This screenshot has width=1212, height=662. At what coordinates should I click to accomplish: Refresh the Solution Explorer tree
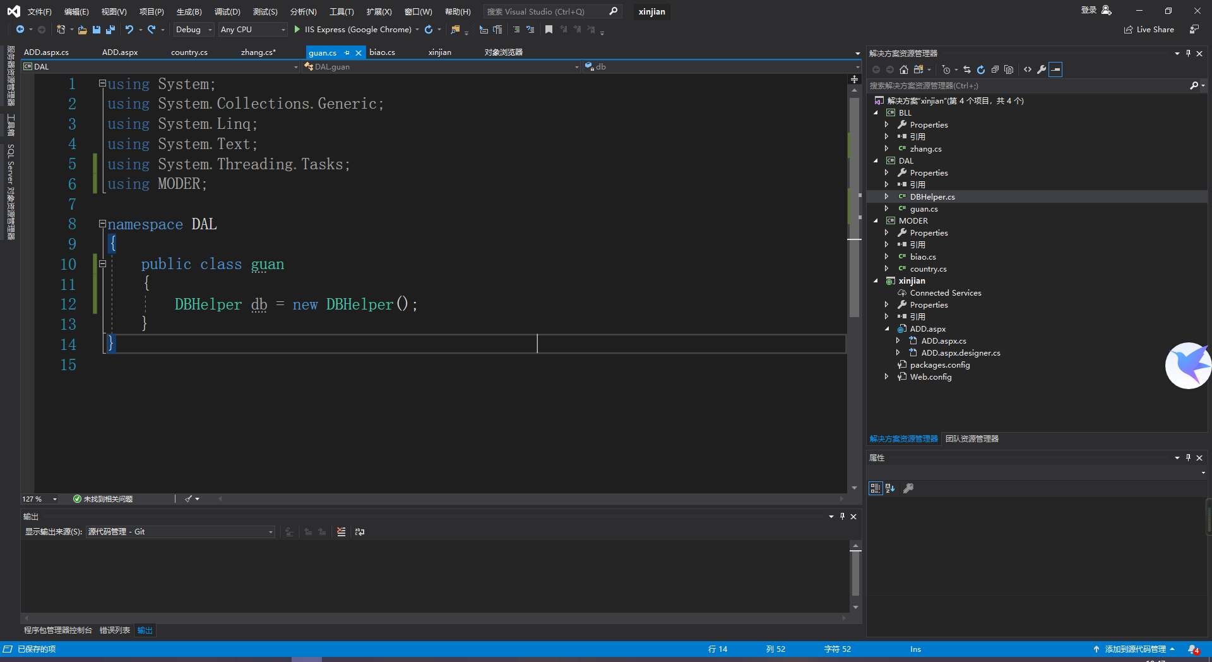tap(981, 69)
